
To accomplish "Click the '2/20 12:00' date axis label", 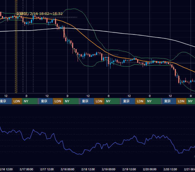I will pos(170,169).
